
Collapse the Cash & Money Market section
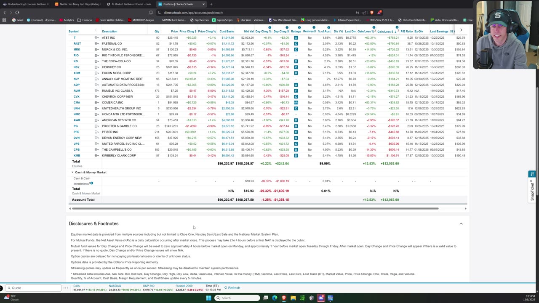pyautogui.click(x=72, y=172)
